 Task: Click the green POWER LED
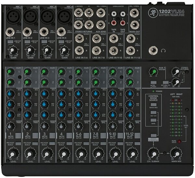(153, 91)
